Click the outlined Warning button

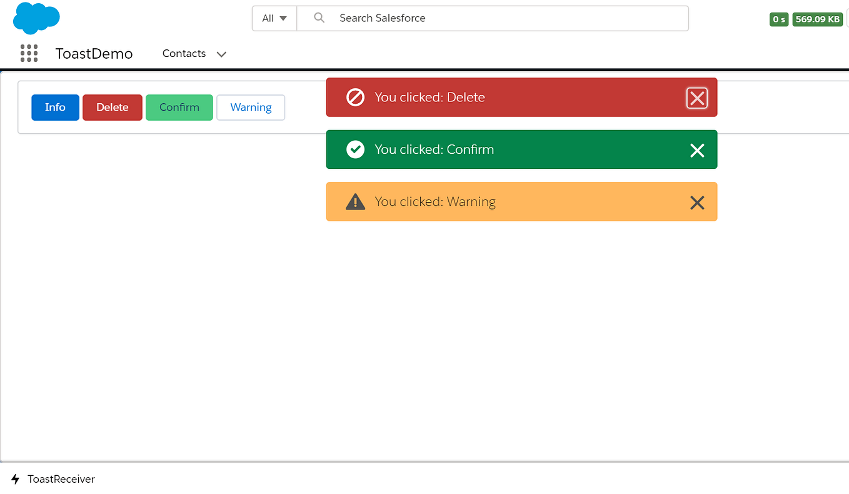251,108
